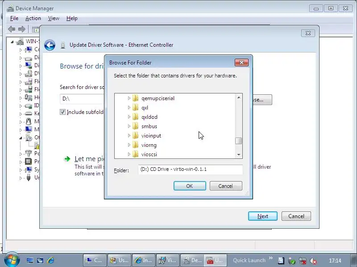Open the File menu in Device Manager

point(14,18)
